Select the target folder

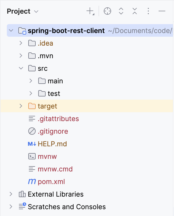[x=47, y=106]
